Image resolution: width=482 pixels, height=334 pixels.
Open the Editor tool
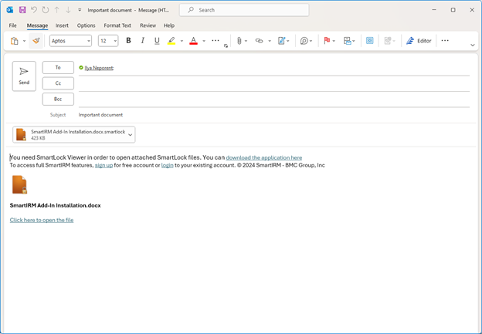pos(419,41)
